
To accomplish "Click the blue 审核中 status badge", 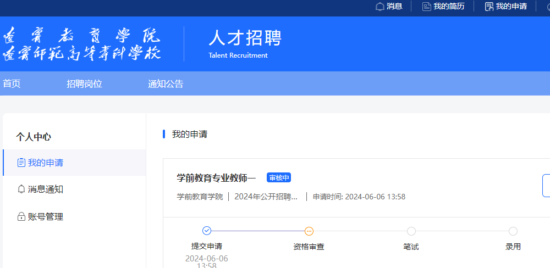I will click(x=278, y=177).
